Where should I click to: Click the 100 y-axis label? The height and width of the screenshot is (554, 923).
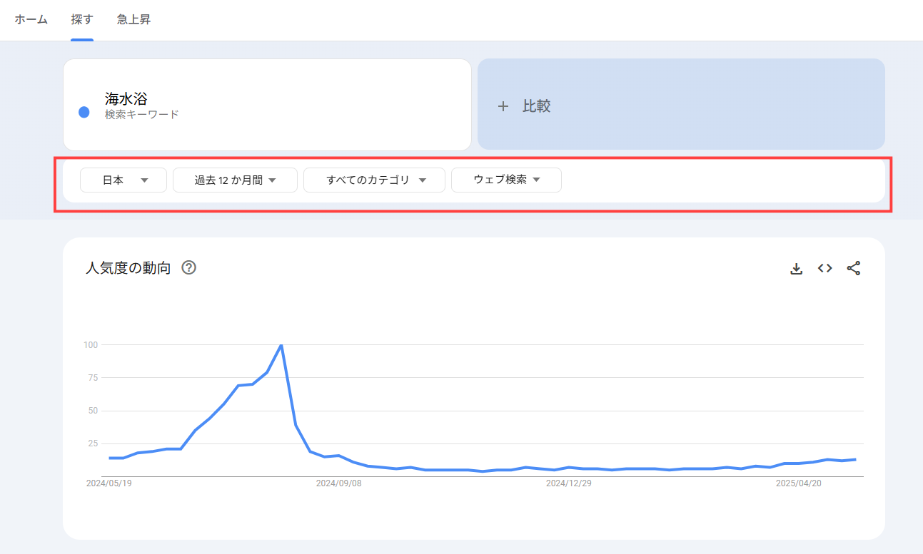91,345
